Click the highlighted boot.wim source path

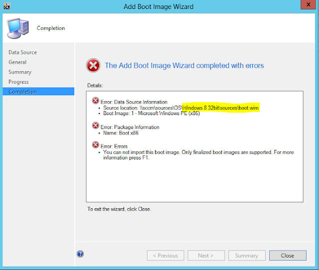click(221, 108)
